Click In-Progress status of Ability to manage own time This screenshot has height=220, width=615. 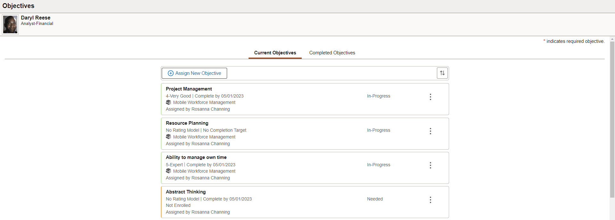click(379, 165)
